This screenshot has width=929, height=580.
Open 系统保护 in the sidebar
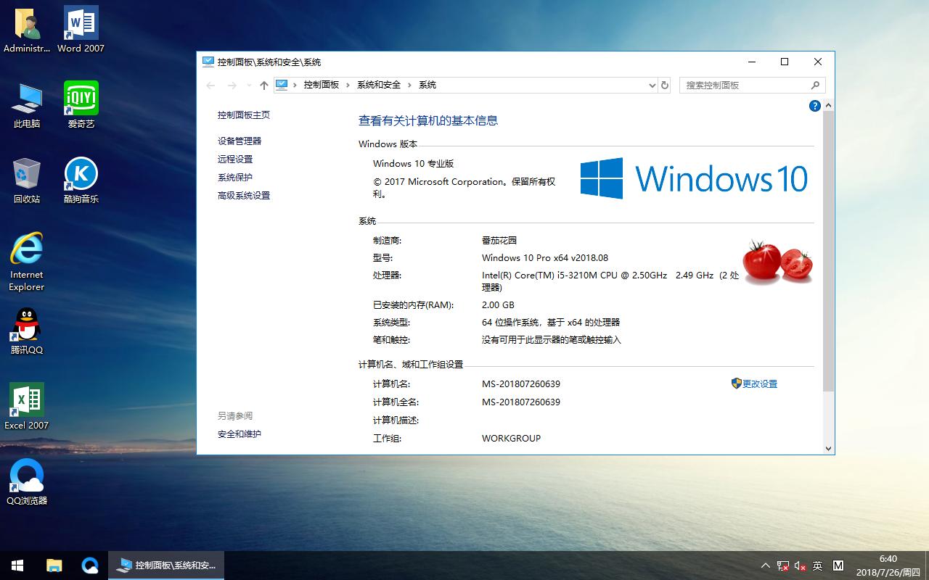click(x=235, y=177)
